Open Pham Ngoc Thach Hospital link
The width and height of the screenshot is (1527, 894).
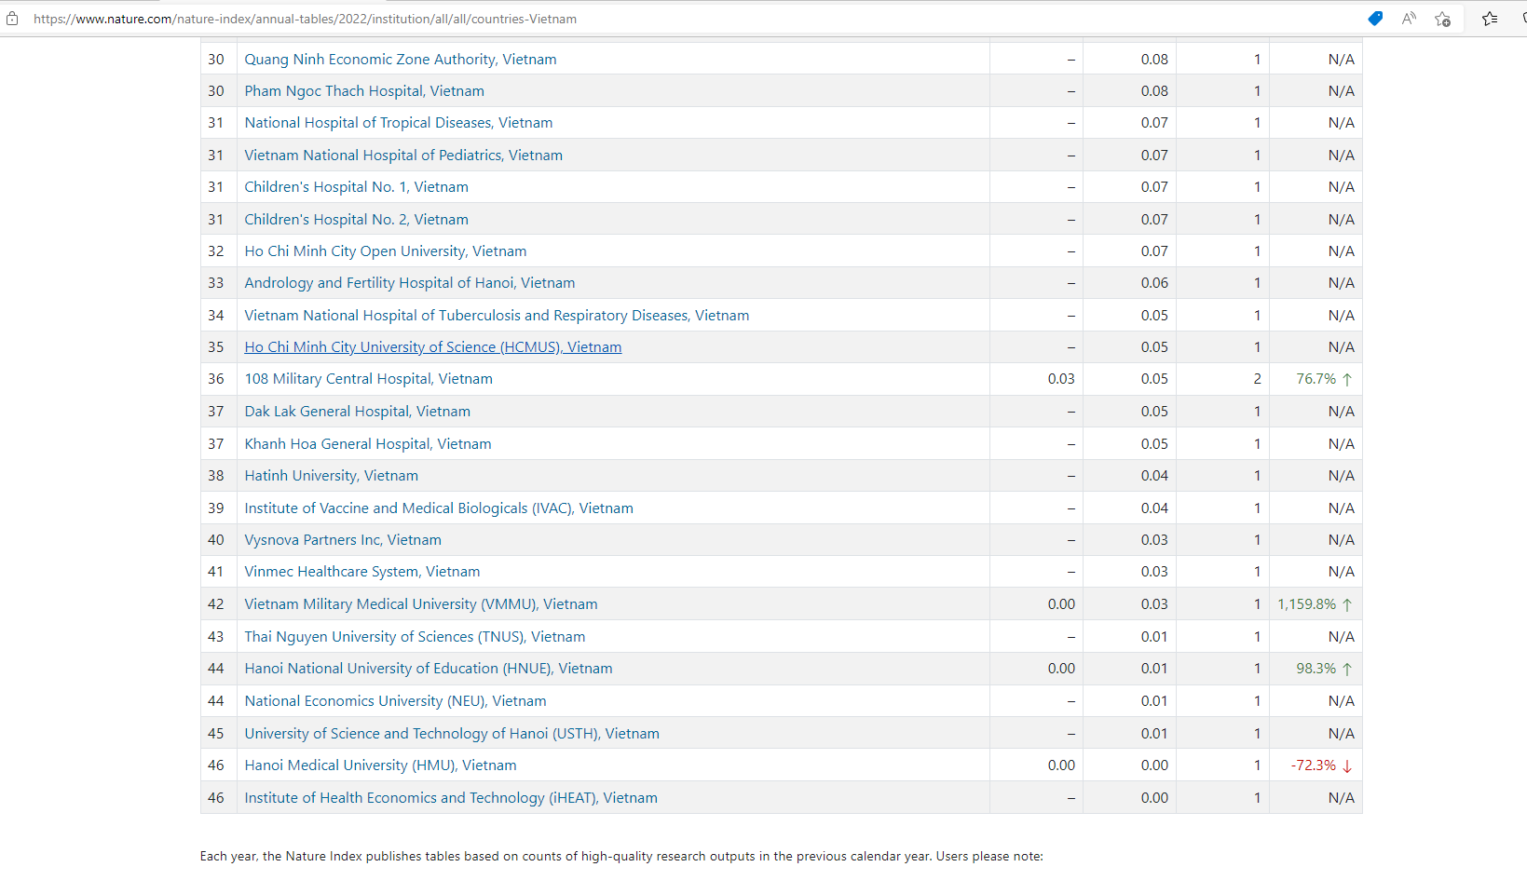pos(363,91)
